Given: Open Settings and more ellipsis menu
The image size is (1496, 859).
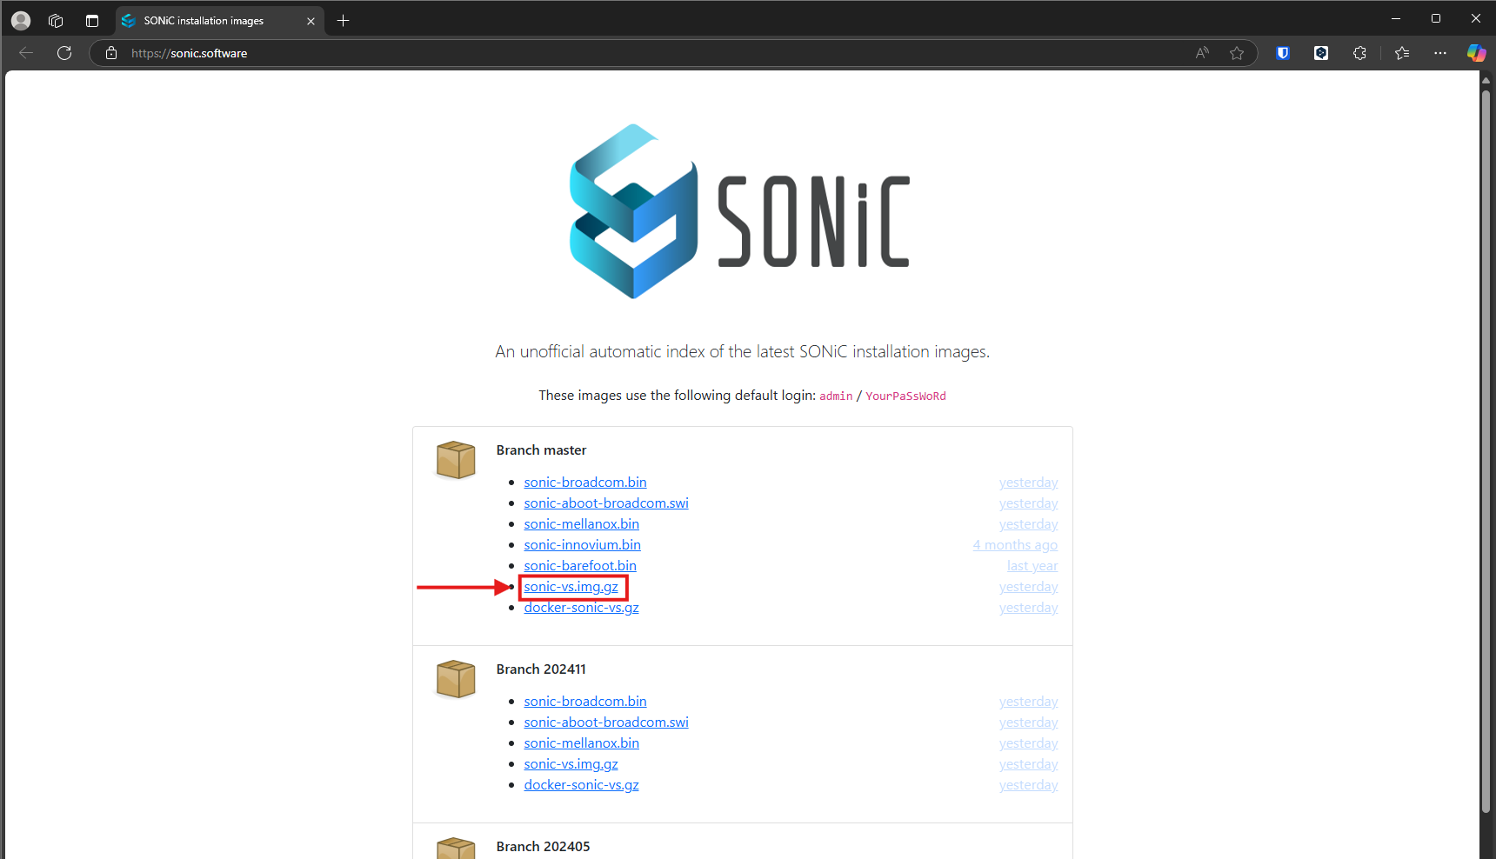Looking at the screenshot, I should 1439,53.
